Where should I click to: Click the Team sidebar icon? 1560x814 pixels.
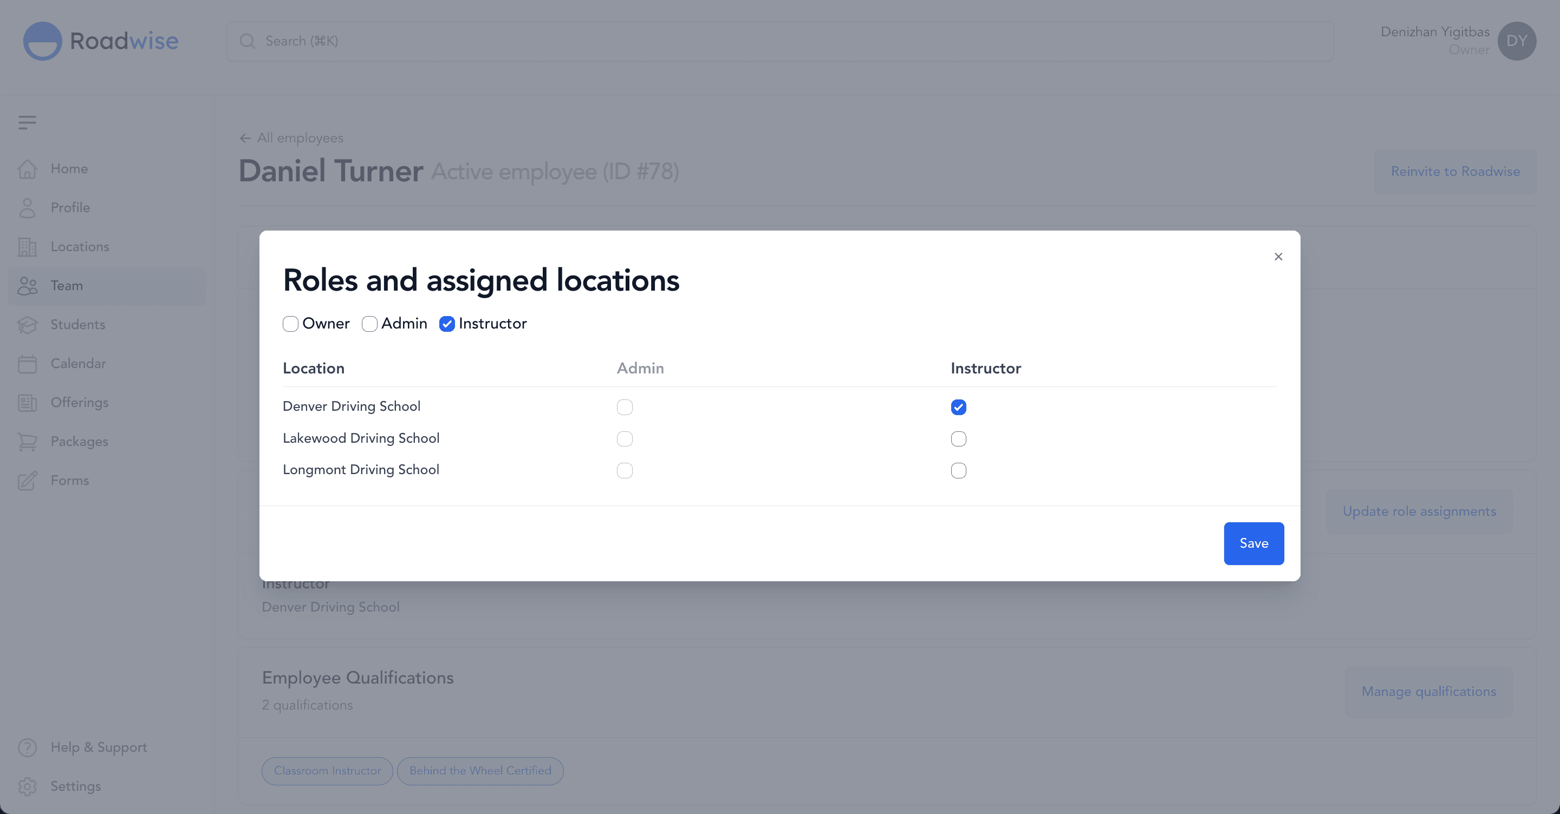tap(28, 285)
